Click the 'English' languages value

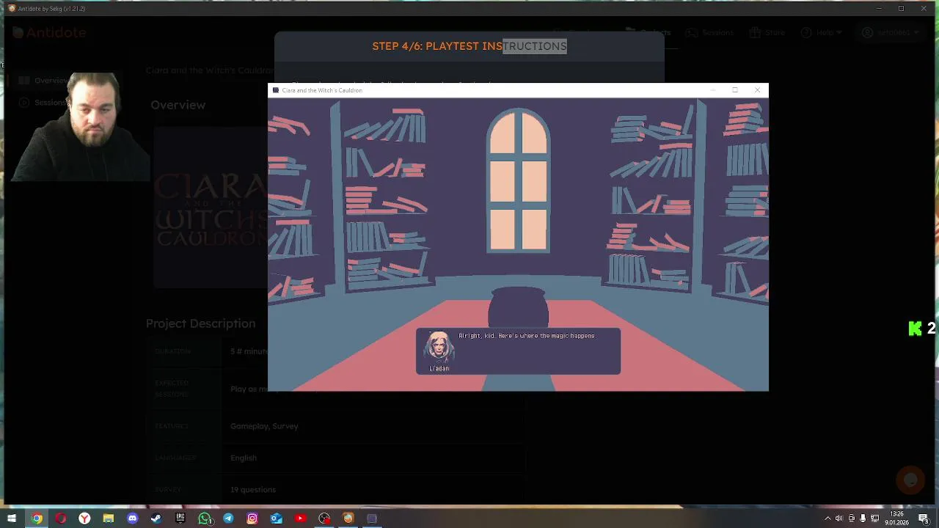(x=244, y=458)
